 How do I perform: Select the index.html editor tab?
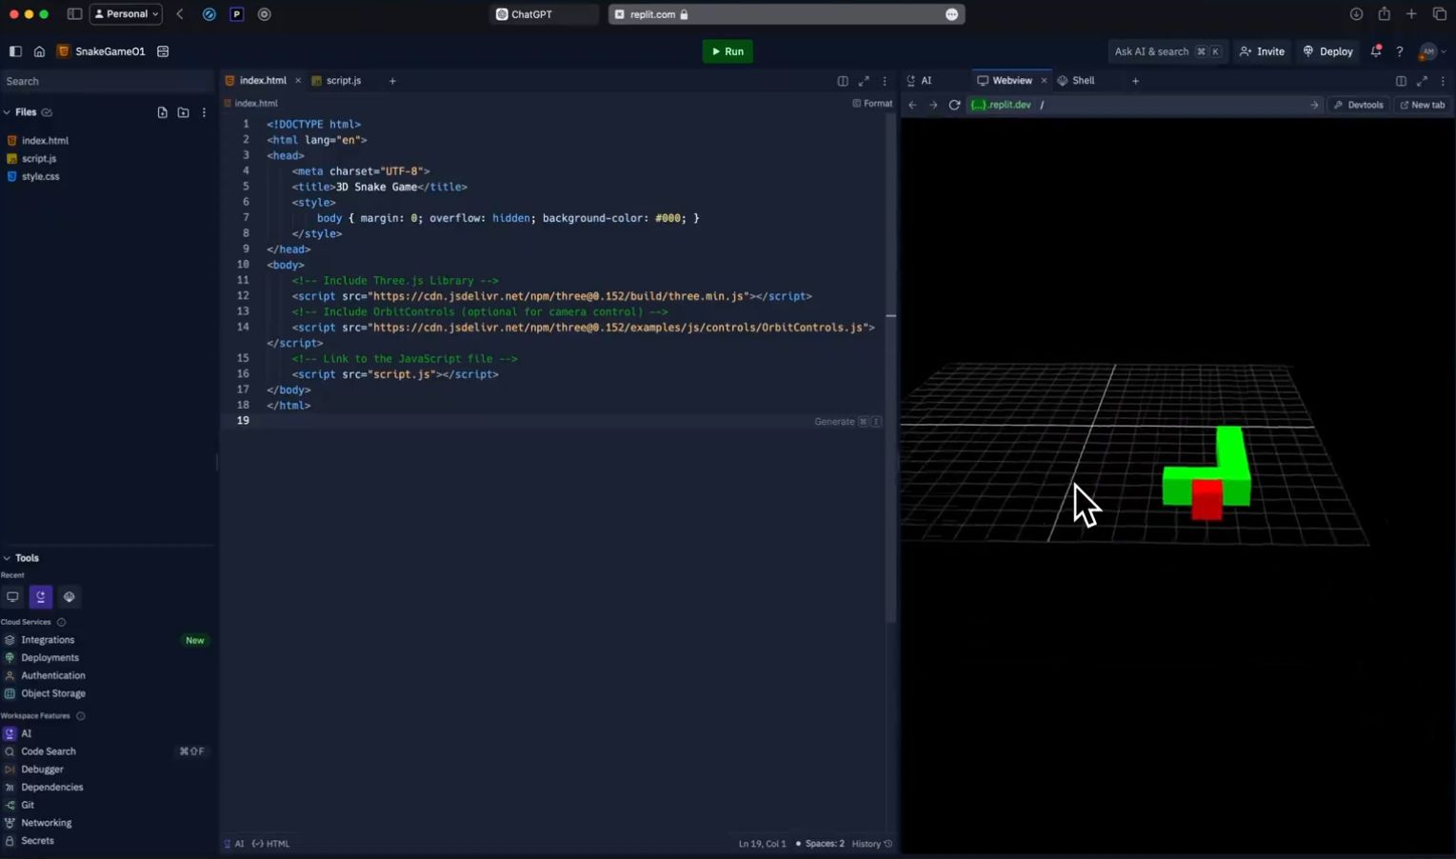(262, 81)
